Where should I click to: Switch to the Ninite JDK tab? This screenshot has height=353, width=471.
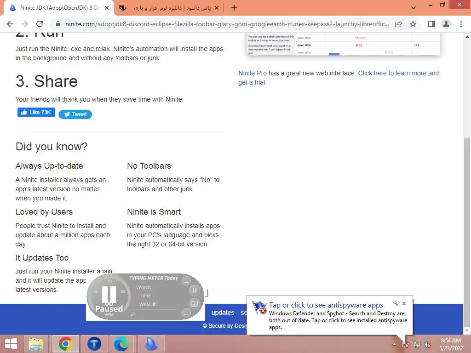click(58, 8)
